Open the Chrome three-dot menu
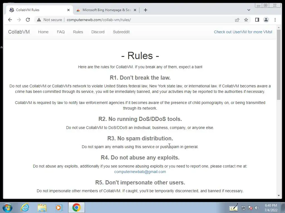Viewport: 285px width, 213px height. click(275, 20)
